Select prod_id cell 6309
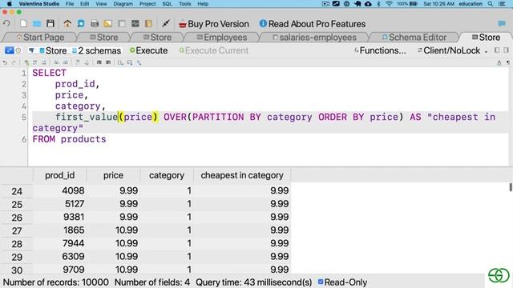 [60, 257]
